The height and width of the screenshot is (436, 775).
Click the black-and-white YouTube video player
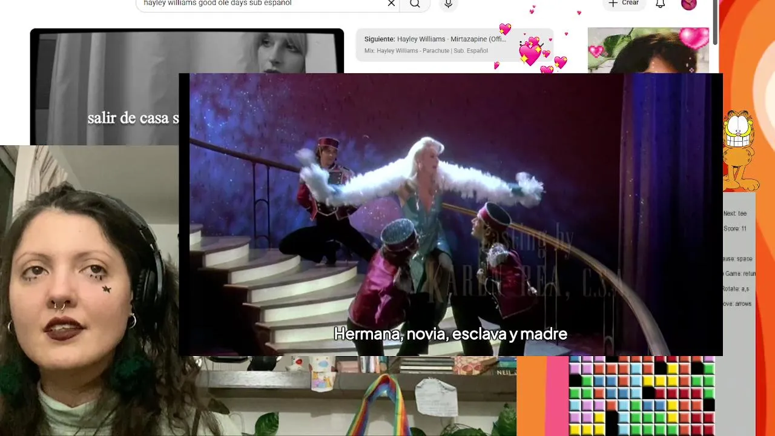[106, 87]
